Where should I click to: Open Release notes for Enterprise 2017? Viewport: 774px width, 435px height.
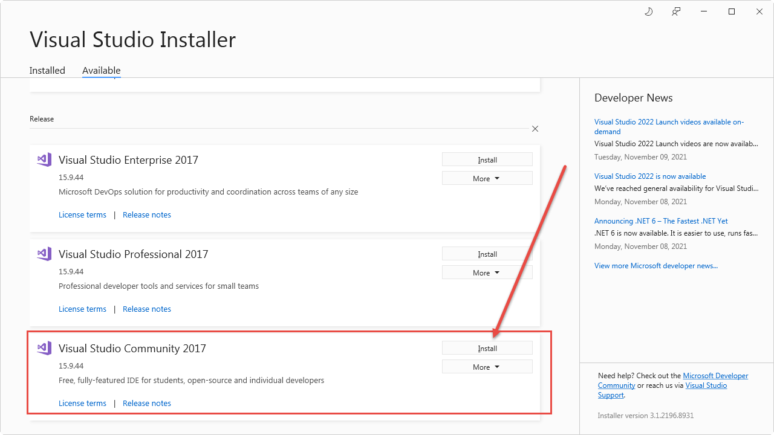(x=147, y=214)
